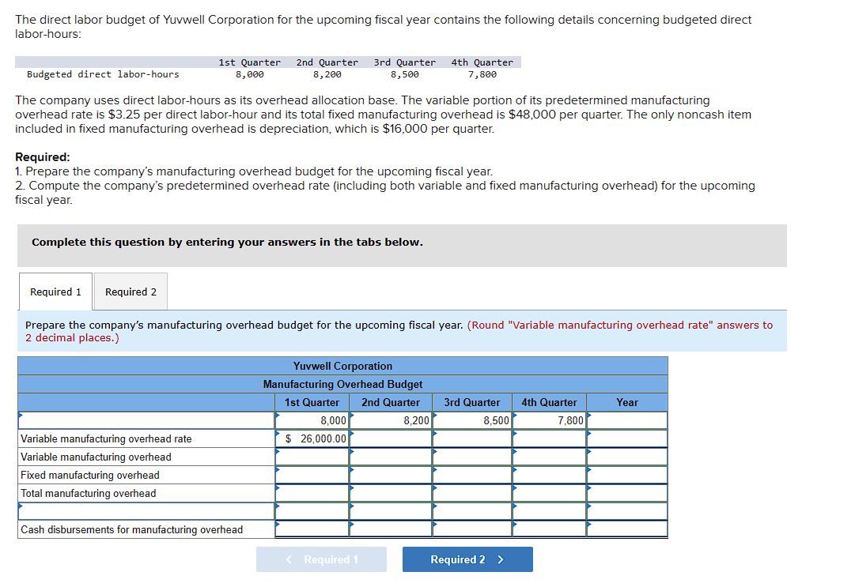Image resolution: width=855 pixels, height=587 pixels.
Task: Select the 3rd Quarter total manufacturing overhead cell
Action: coord(471,493)
